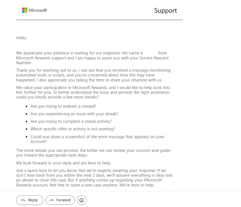
Task: Click 'complete a streak activity' bullet
Action: click(x=71, y=121)
